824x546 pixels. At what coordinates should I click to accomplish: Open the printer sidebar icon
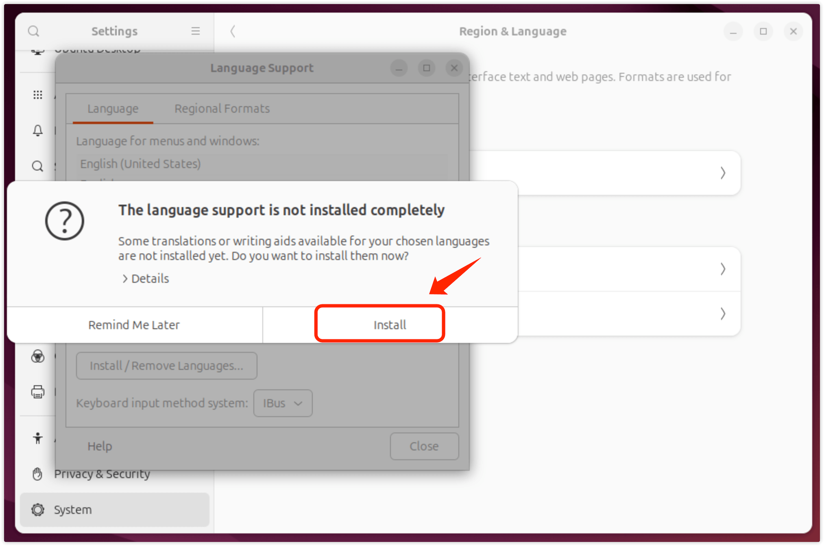(38, 392)
